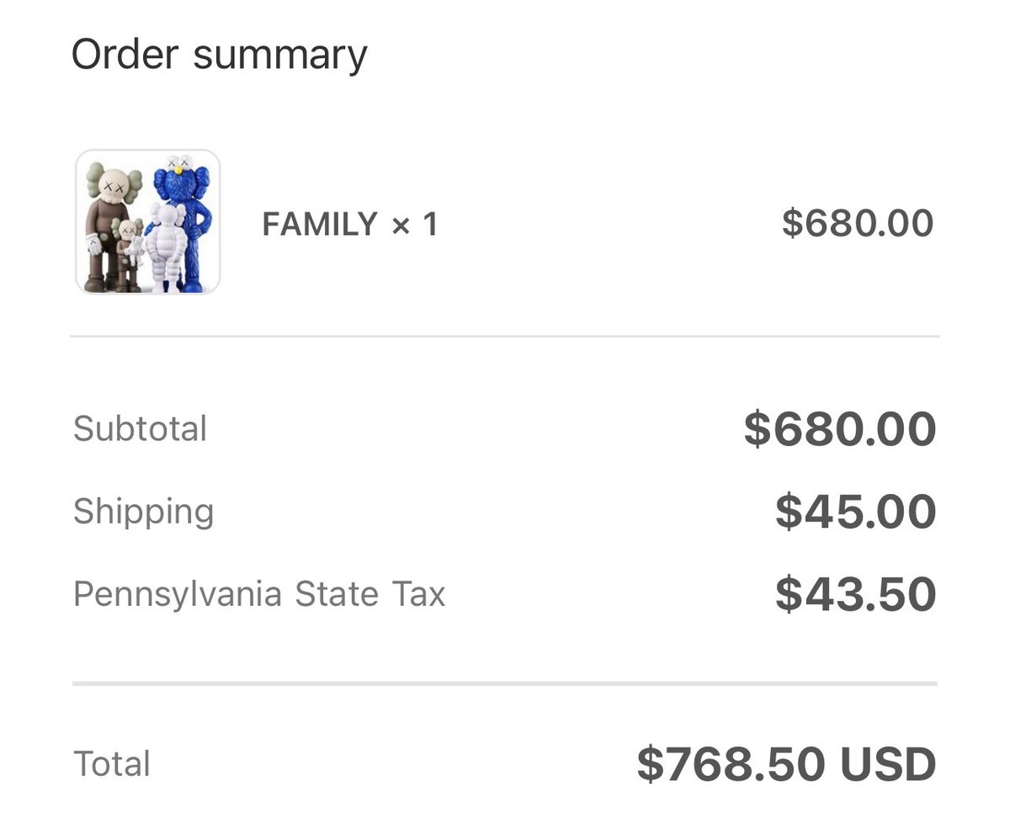Open the FAMILY product thumbnail image
The image size is (1010, 834).
(148, 222)
